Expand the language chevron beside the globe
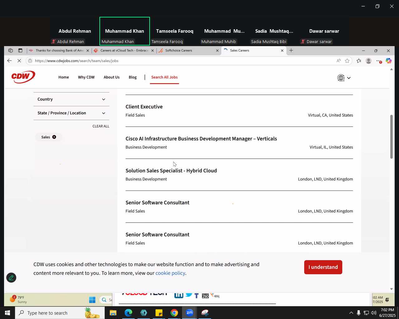The image size is (399, 319). [x=349, y=78]
